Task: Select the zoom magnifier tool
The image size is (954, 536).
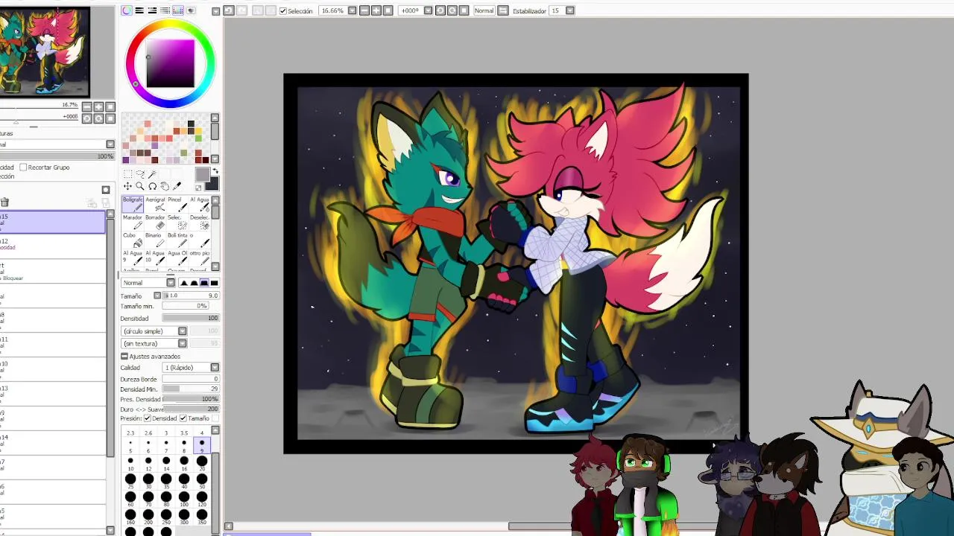Action: pos(140,186)
